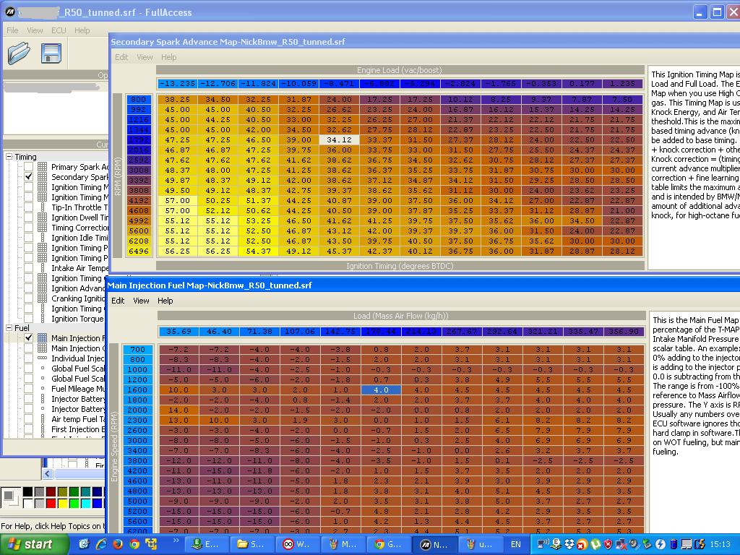Open the ECU menu in FullAccess
This screenshot has height=555, width=740.
[59, 30]
